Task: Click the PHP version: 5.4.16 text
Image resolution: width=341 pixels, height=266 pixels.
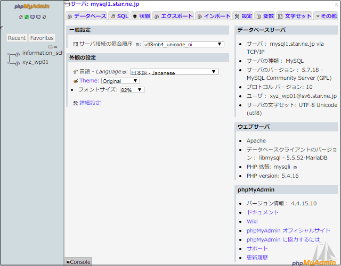Action: coord(272,176)
